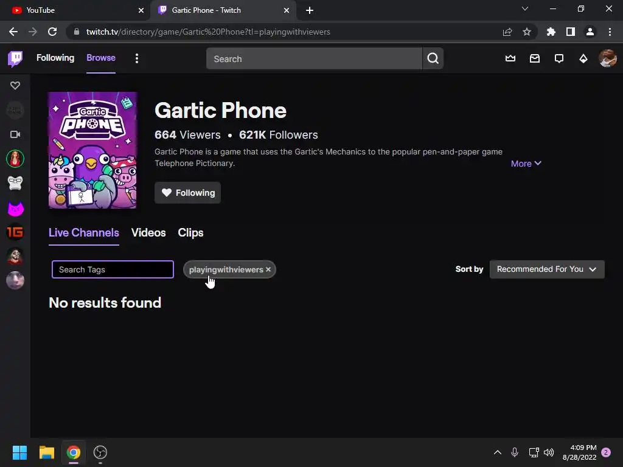Open the tab search chevron
The width and height of the screenshot is (623, 467).
point(525,9)
